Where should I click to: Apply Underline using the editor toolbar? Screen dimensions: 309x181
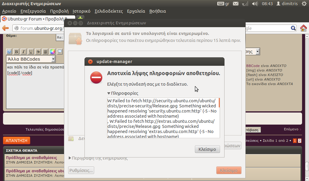point(30,52)
